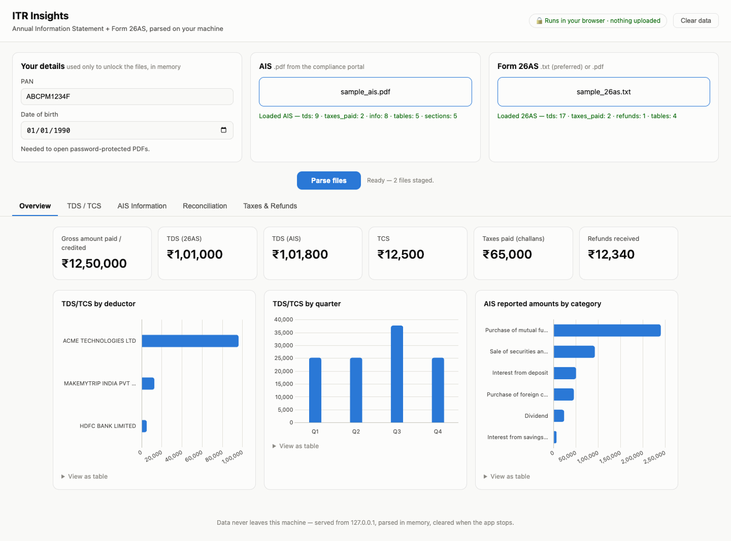Open the Taxes & Refunds tab
731x541 pixels.
click(270, 206)
